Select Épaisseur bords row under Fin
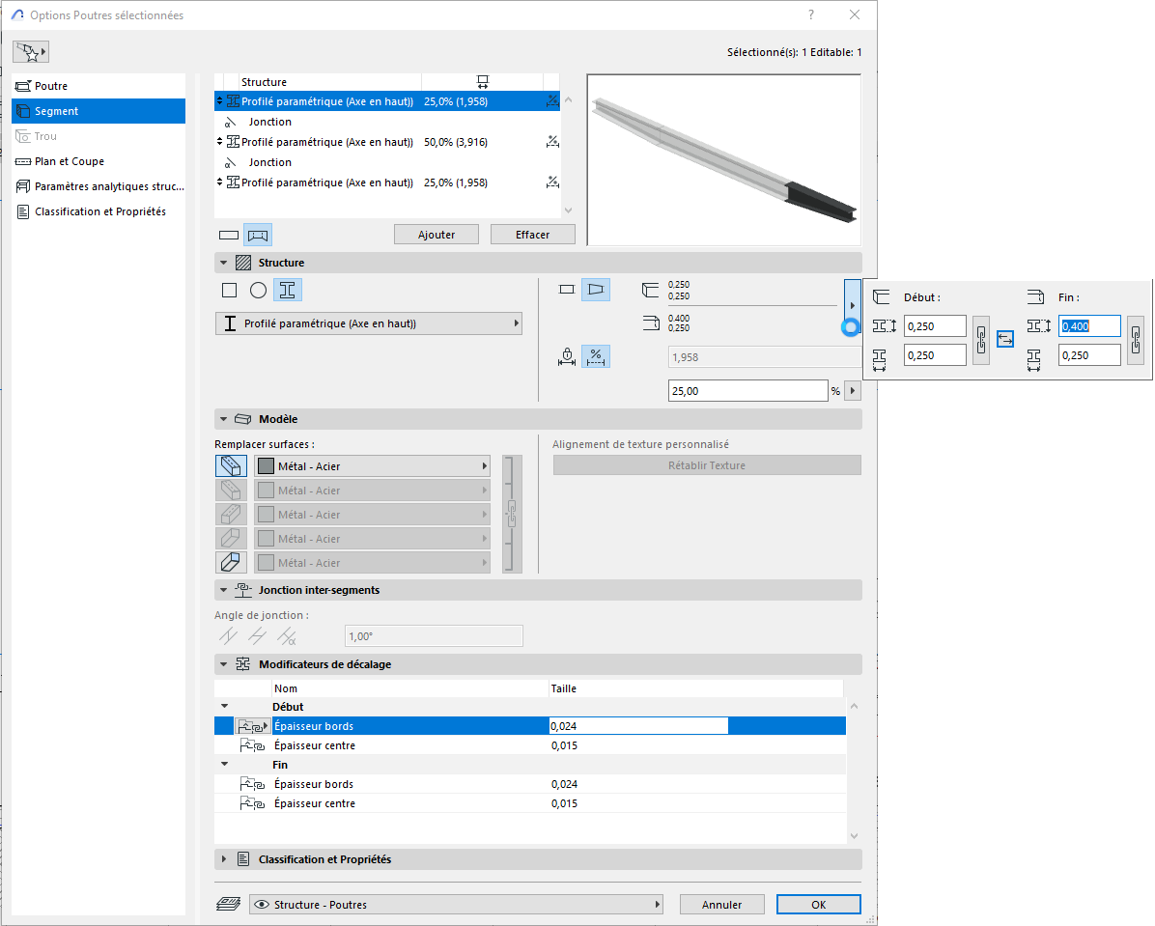The image size is (1155, 926). (x=529, y=785)
